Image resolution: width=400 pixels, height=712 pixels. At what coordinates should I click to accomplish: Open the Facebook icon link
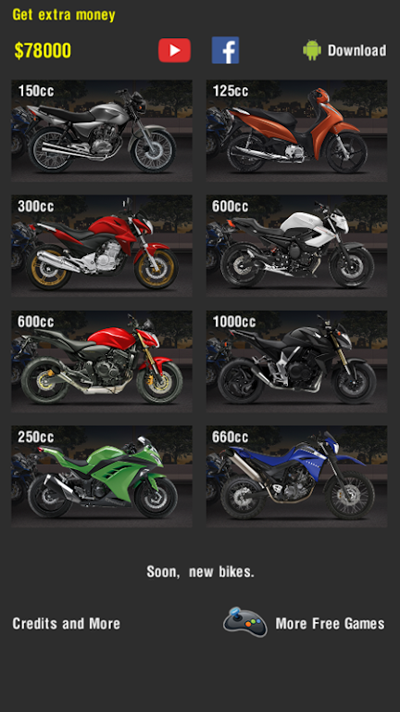pyautogui.click(x=225, y=50)
